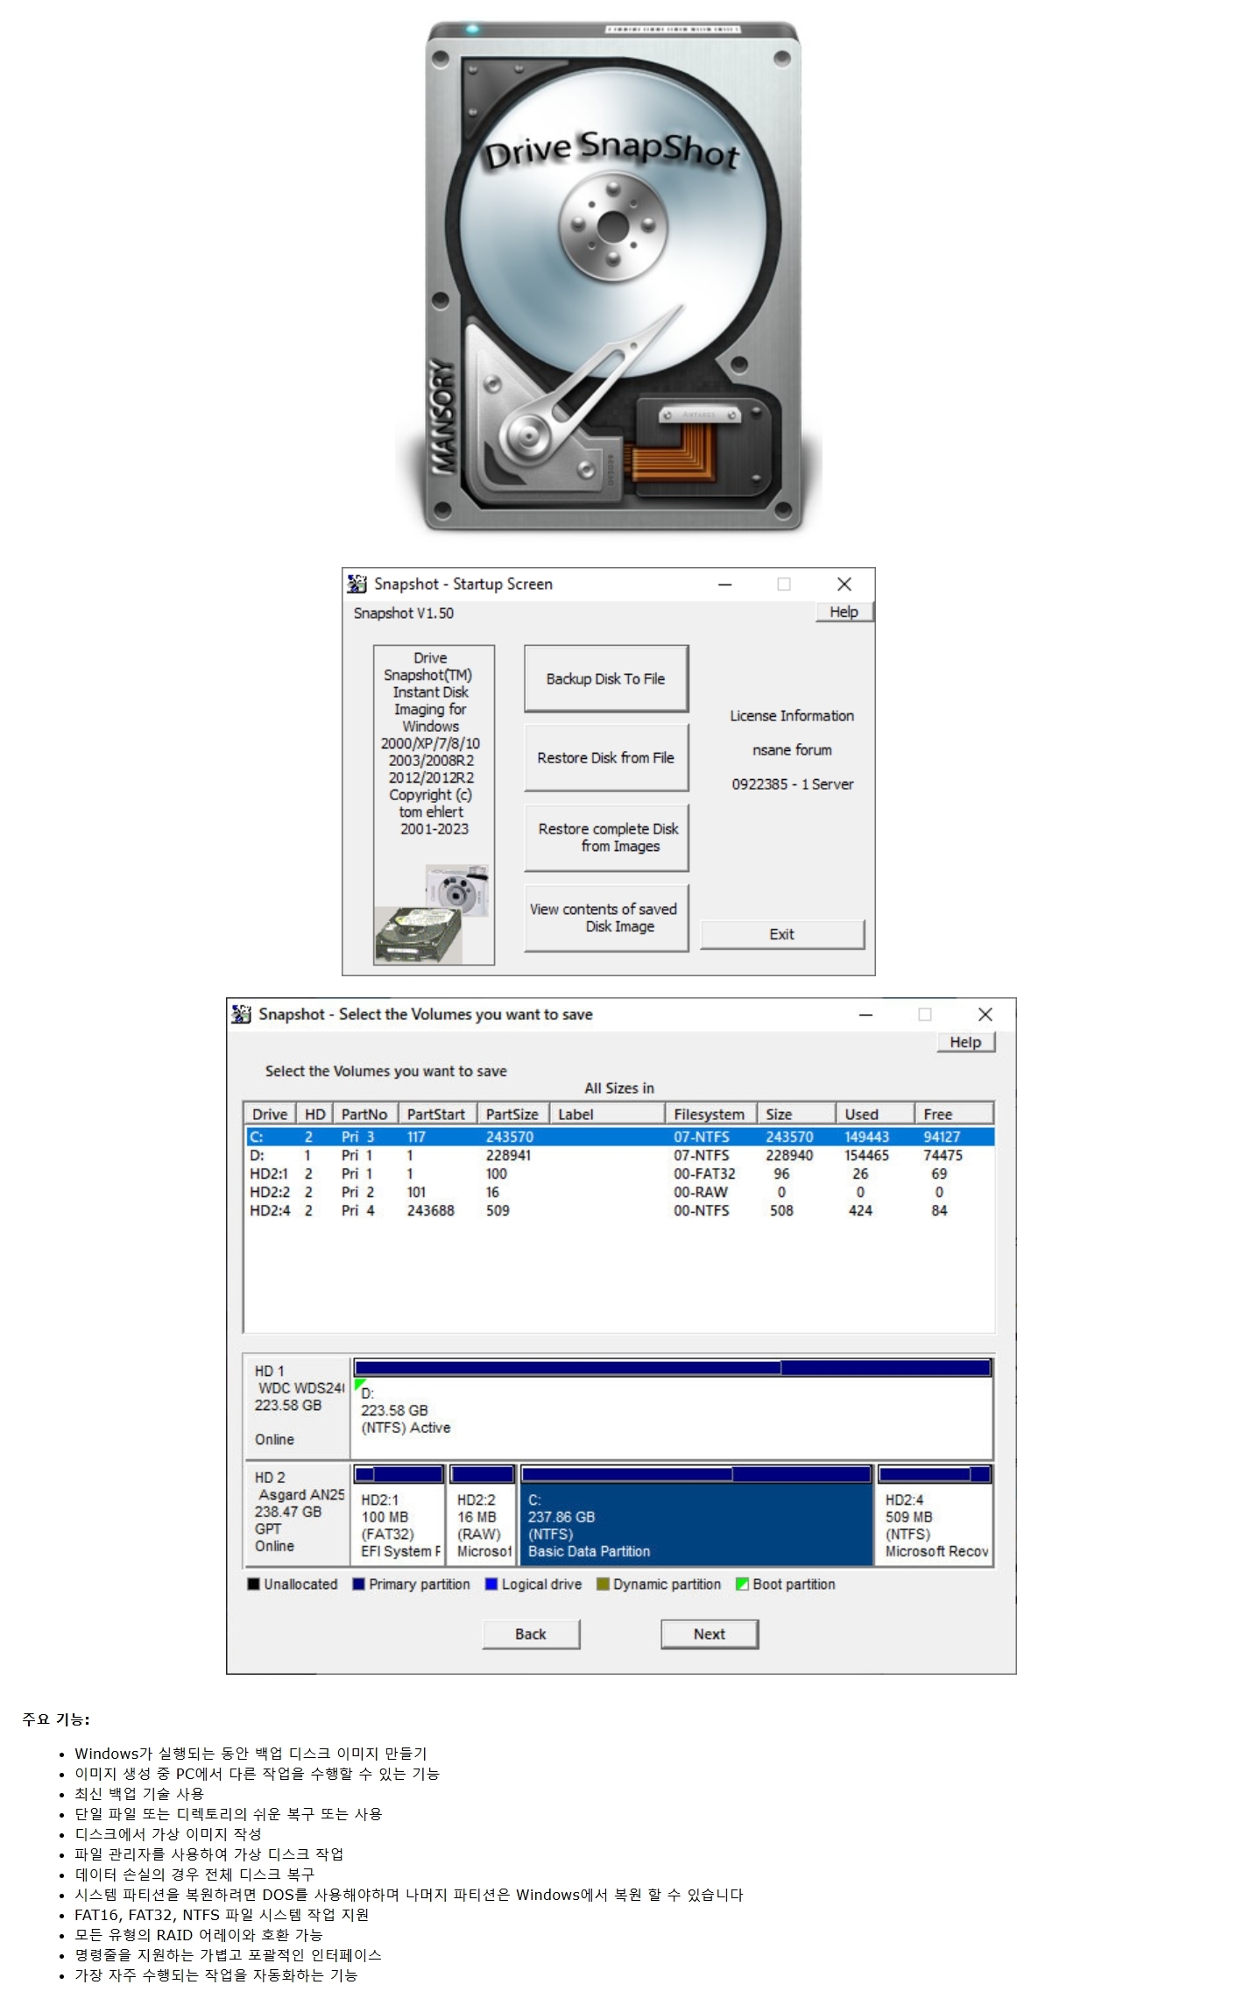1243x2006 pixels.
Task: Click green boot partition marker on D:
Action: point(359,1386)
